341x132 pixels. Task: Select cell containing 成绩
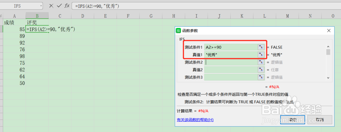14,23
